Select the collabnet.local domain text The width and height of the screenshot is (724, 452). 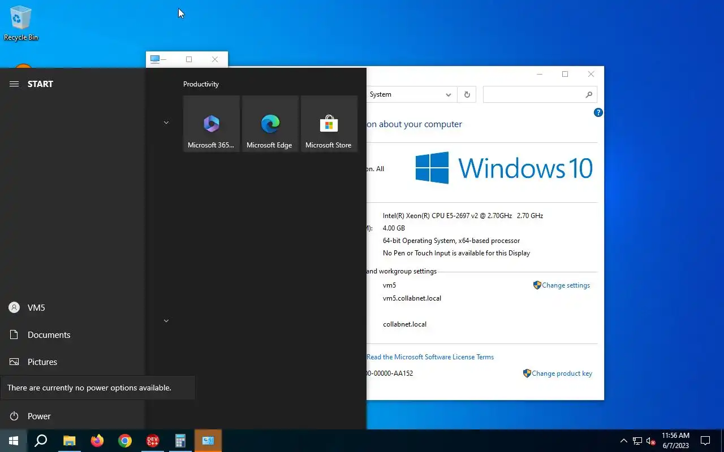(x=404, y=324)
